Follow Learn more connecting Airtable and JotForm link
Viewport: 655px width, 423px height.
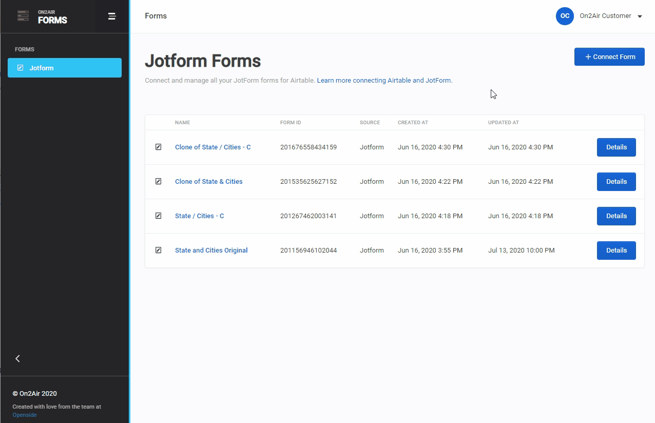pyautogui.click(x=384, y=81)
